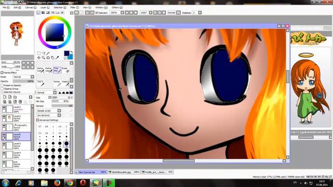Choose the first Marker Copy brush
Image resolution: width=333 pixels, height=187 pixels.
(x=41, y=70)
